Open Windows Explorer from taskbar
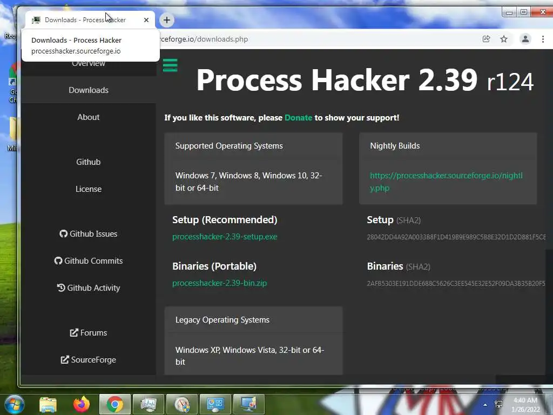Screen dimensions: 553x415 [48, 404]
